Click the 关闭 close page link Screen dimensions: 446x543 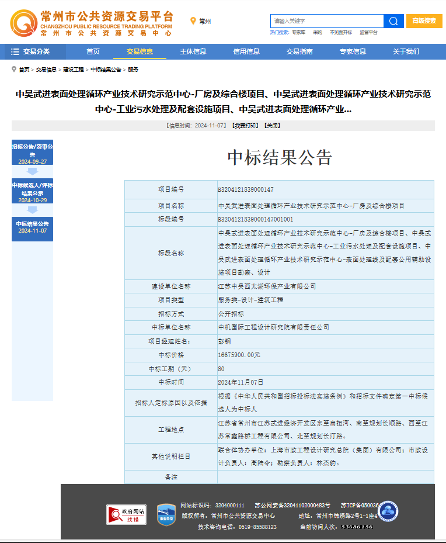tap(271, 126)
